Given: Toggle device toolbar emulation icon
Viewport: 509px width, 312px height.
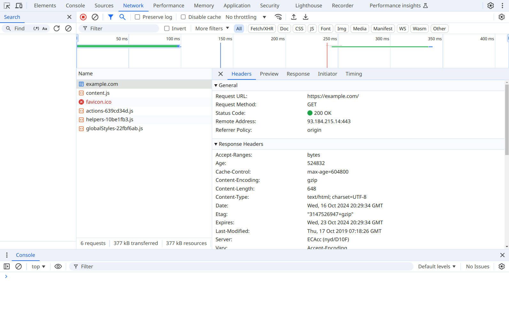Looking at the screenshot, I should [19, 6].
